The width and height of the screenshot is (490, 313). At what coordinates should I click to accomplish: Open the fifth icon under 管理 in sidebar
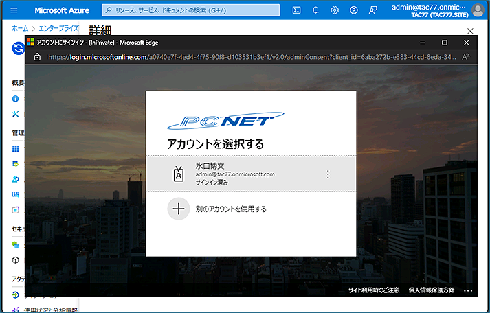click(15, 210)
